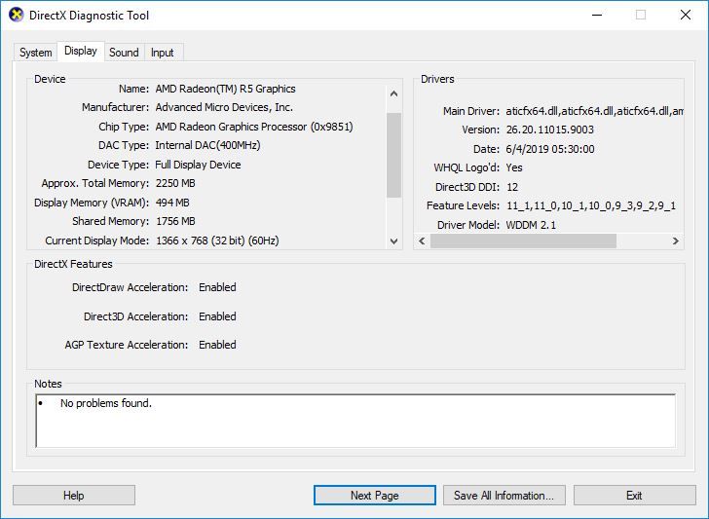Click the Direct3D DDI '12' value
This screenshot has height=519, width=709.
(x=512, y=187)
